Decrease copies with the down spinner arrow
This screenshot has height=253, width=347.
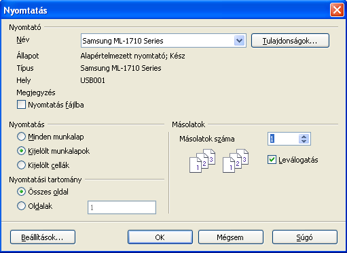coord(304,141)
